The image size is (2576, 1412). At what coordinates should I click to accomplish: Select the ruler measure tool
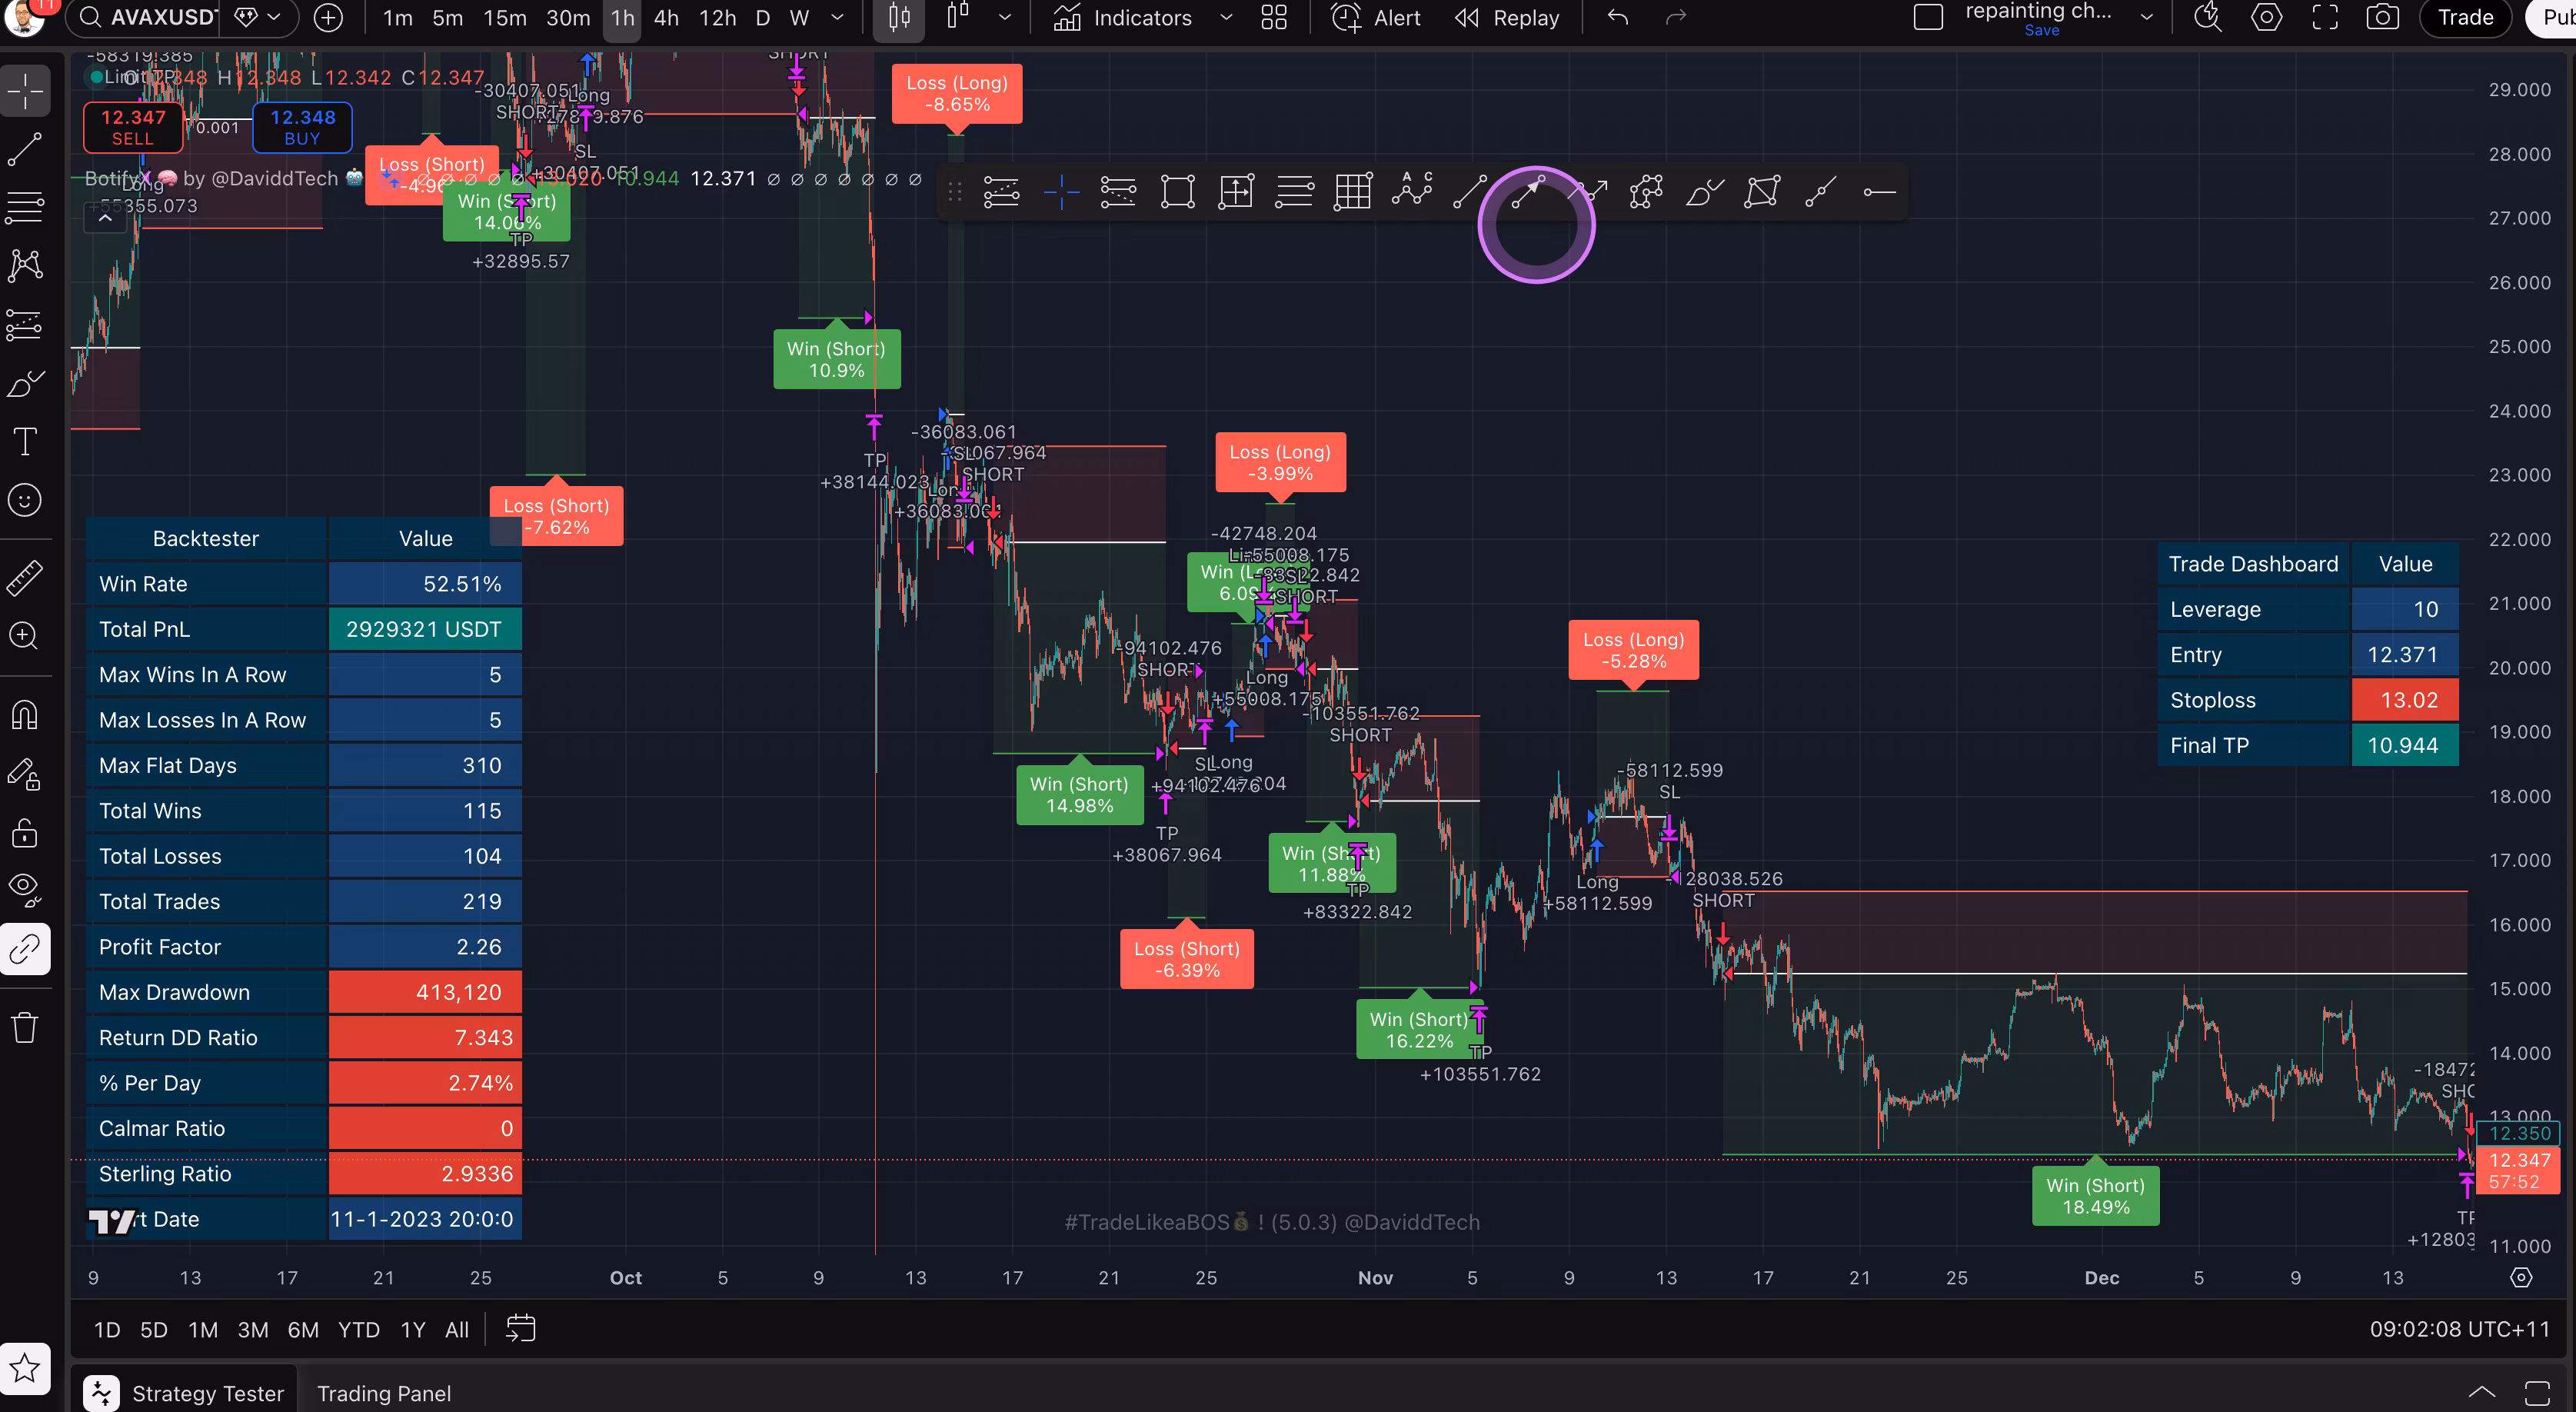25,577
